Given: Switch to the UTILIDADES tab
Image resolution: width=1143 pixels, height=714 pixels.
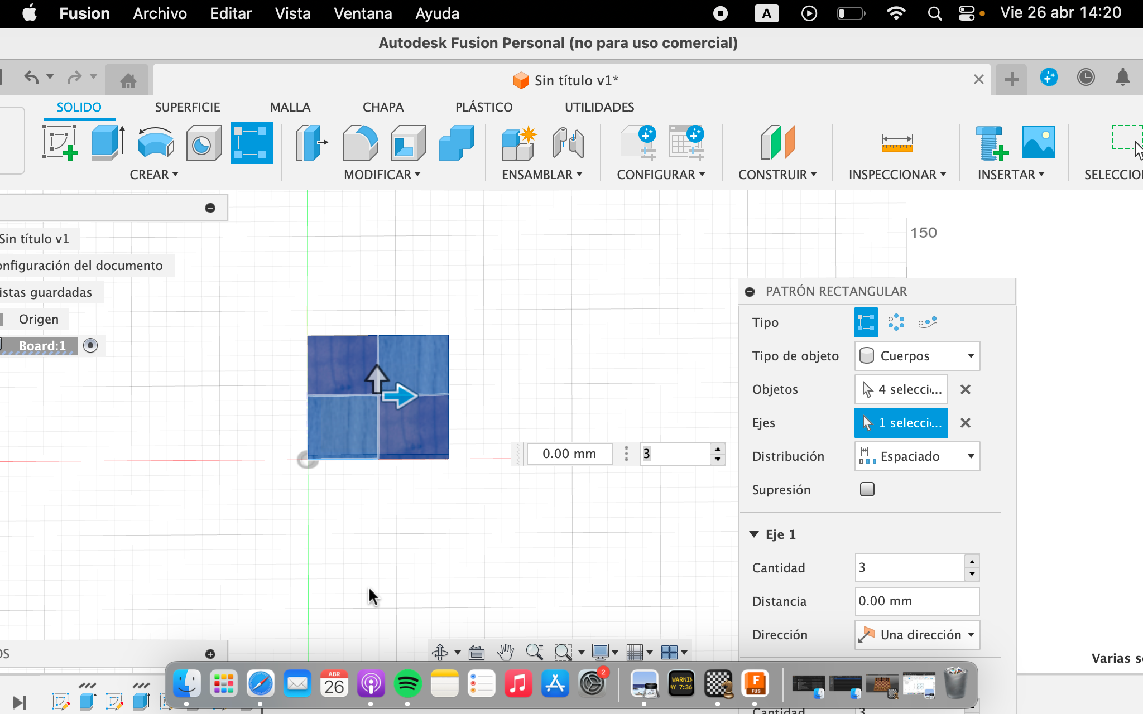Looking at the screenshot, I should (599, 107).
